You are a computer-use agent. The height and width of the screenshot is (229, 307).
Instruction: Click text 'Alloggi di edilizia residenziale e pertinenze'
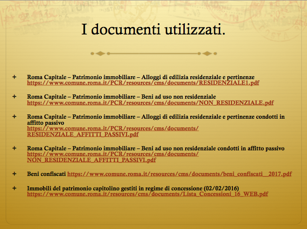tap(198, 77)
